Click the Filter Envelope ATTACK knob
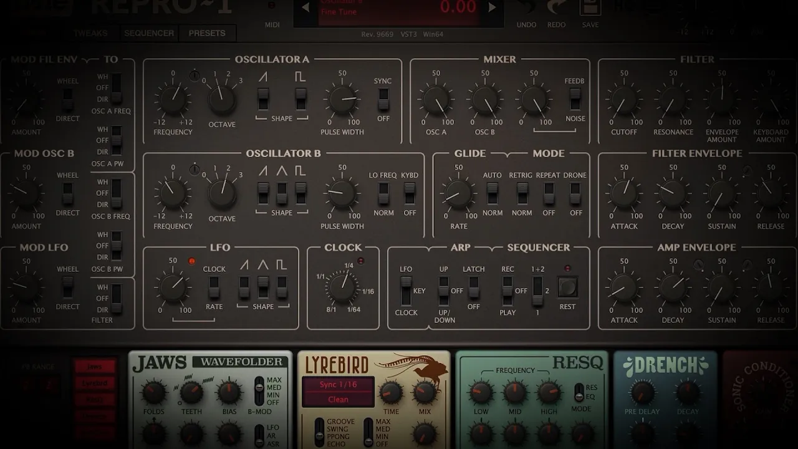The height and width of the screenshot is (449, 798). tap(623, 194)
